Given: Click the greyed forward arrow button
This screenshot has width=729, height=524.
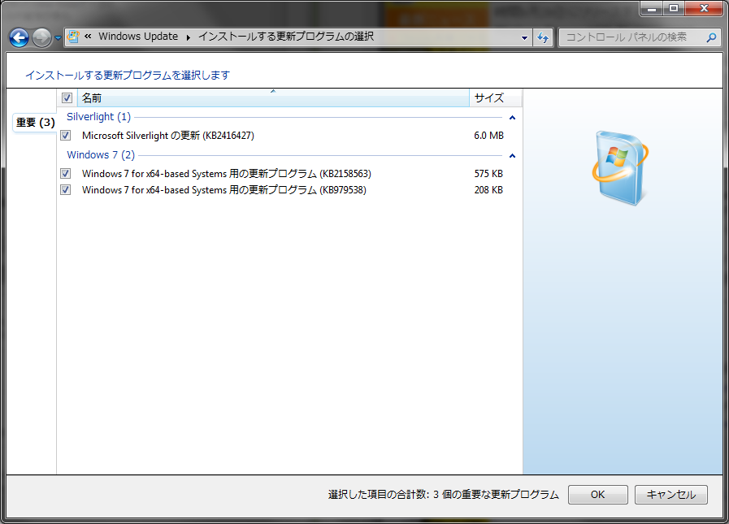Looking at the screenshot, I should pos(41,37).
